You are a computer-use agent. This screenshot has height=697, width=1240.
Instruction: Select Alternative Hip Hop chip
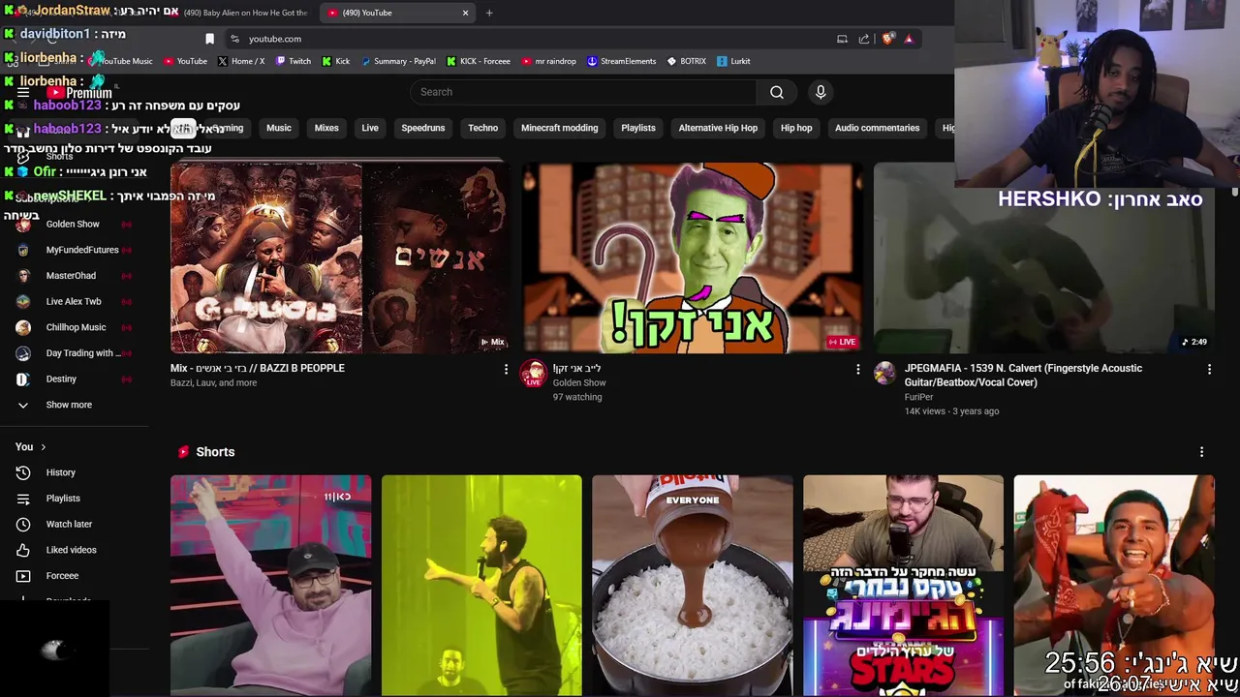tap(718, 128)
